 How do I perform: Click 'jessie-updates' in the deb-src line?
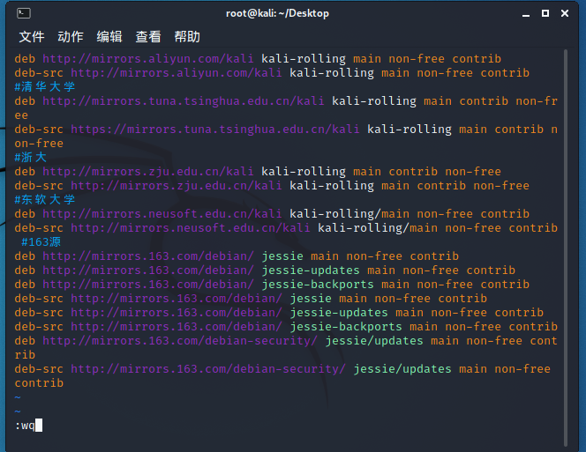[339, 313]
